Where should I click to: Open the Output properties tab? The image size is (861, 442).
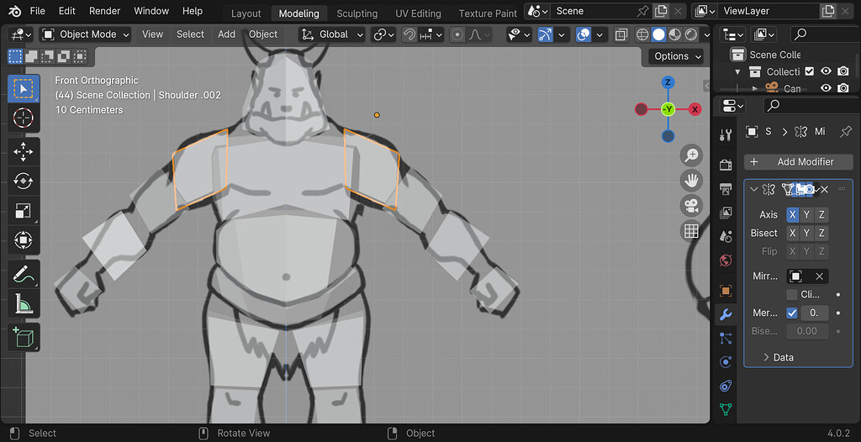pyautogui.click(x=726, y=189)
